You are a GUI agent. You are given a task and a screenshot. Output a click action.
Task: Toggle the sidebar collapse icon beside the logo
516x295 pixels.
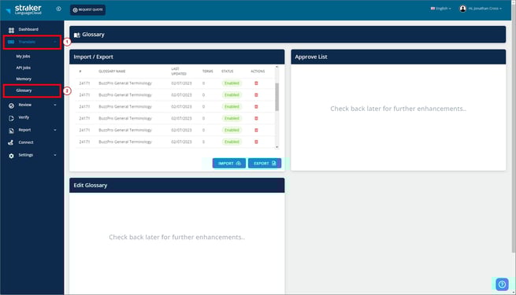click(58, 9)
